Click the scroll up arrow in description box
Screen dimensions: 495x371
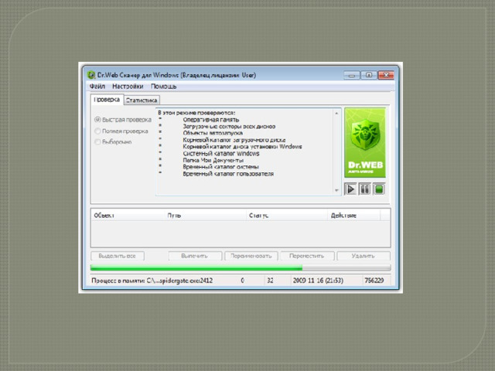coord(336,113)
